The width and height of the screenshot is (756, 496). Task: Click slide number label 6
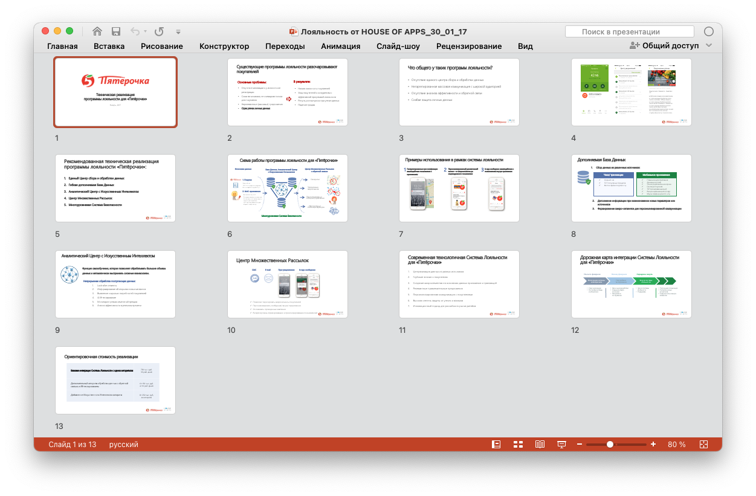[x=230, y=234]
